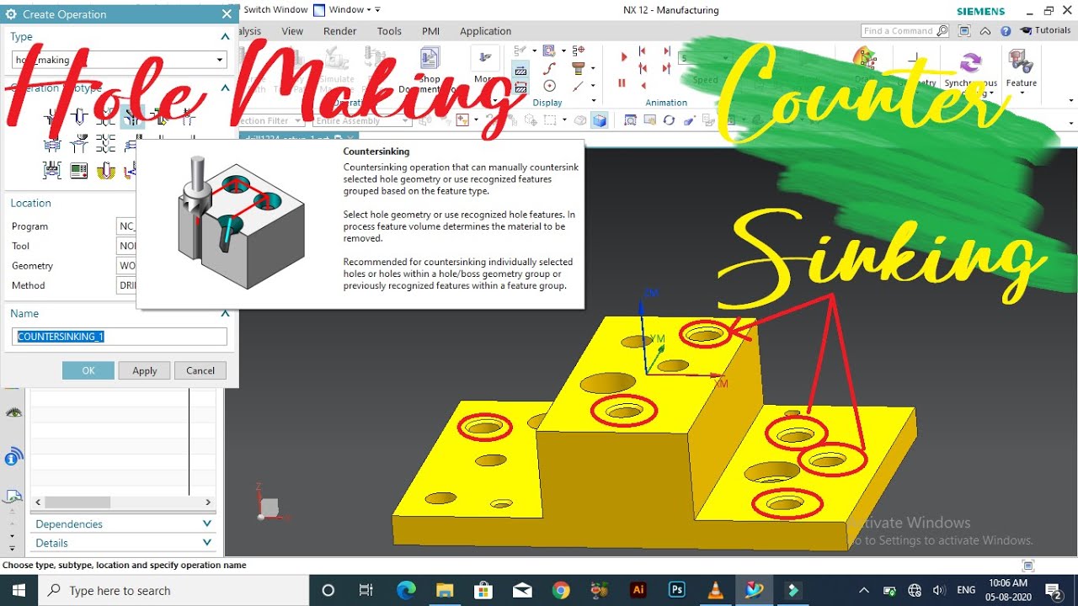Open the Windows Start menu
Viewport: 1078px width, 606px height.
tap(19, 590)
